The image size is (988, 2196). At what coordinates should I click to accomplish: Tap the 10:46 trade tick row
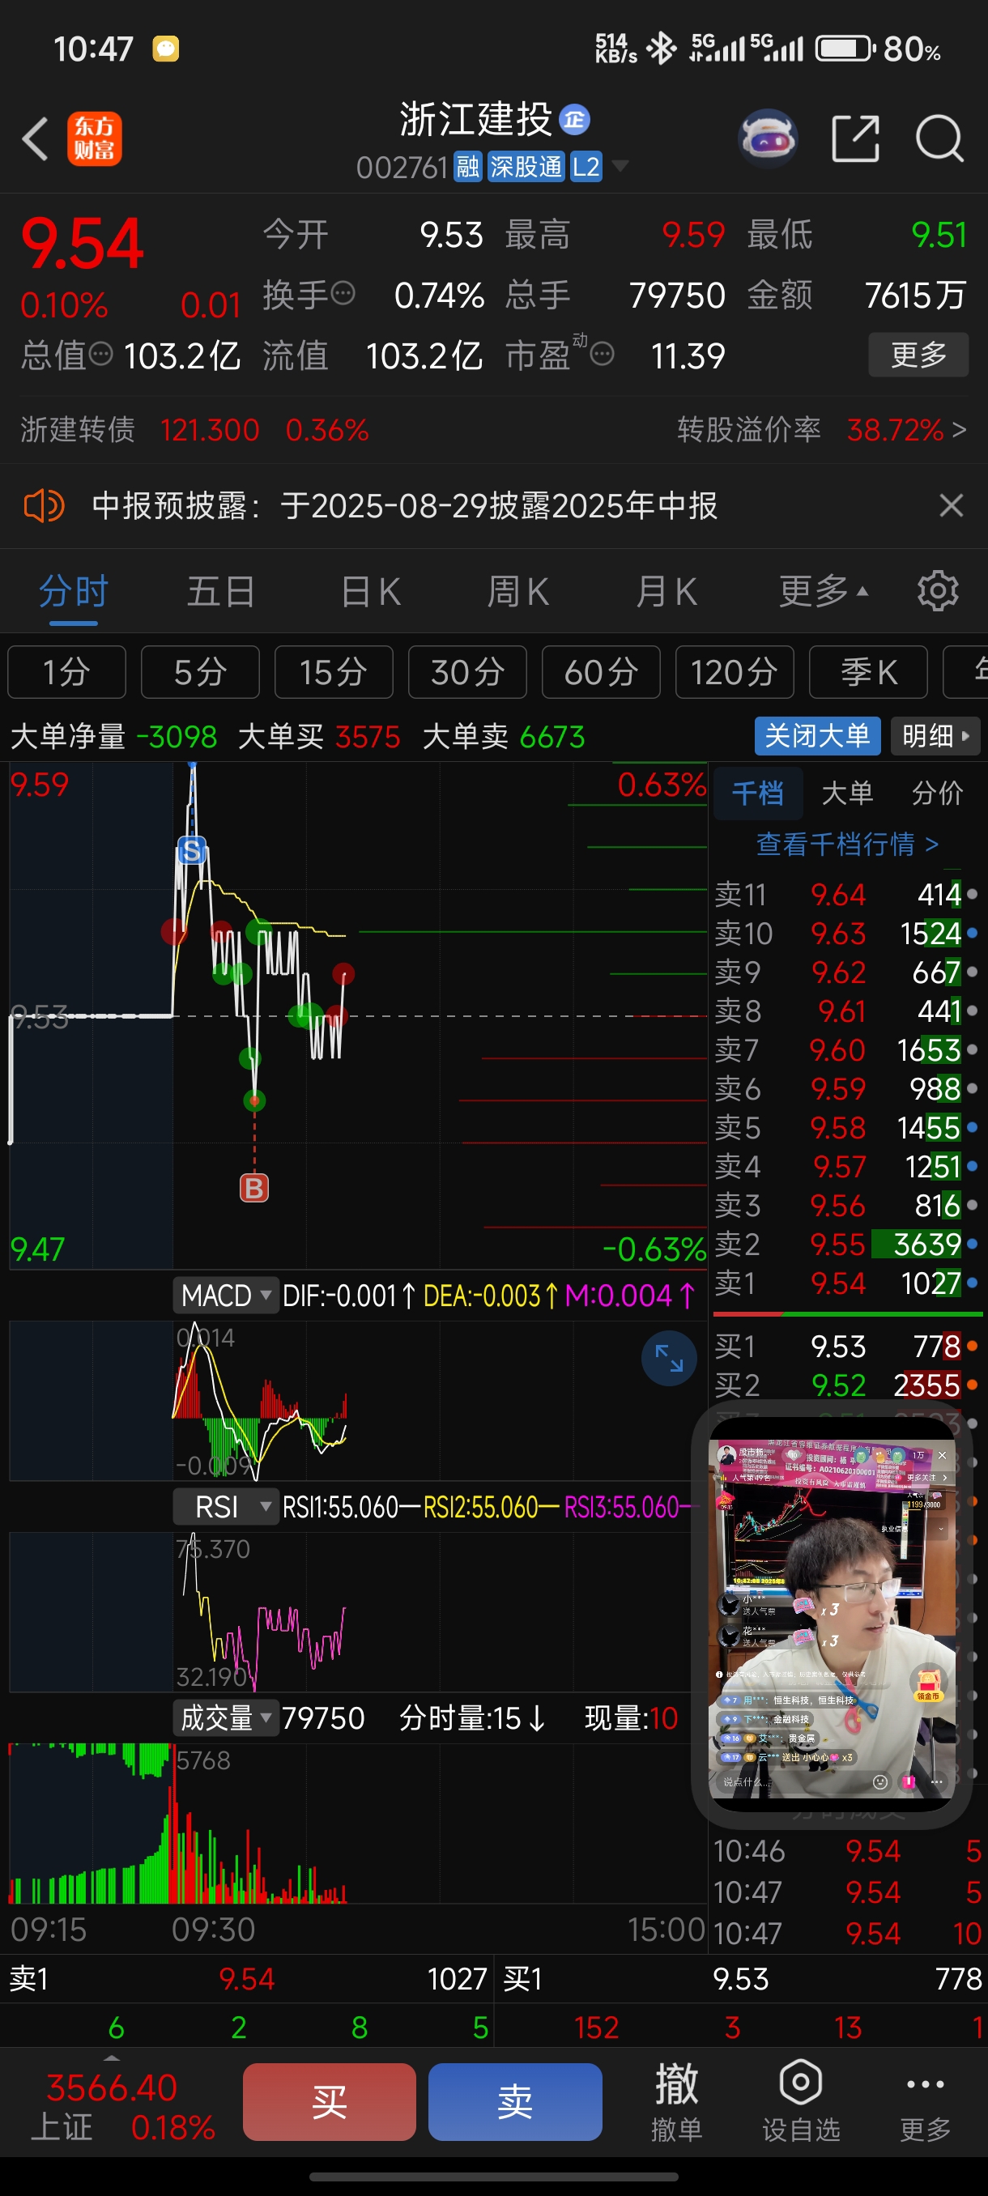pyautogui.click(x=847, y=1851)
